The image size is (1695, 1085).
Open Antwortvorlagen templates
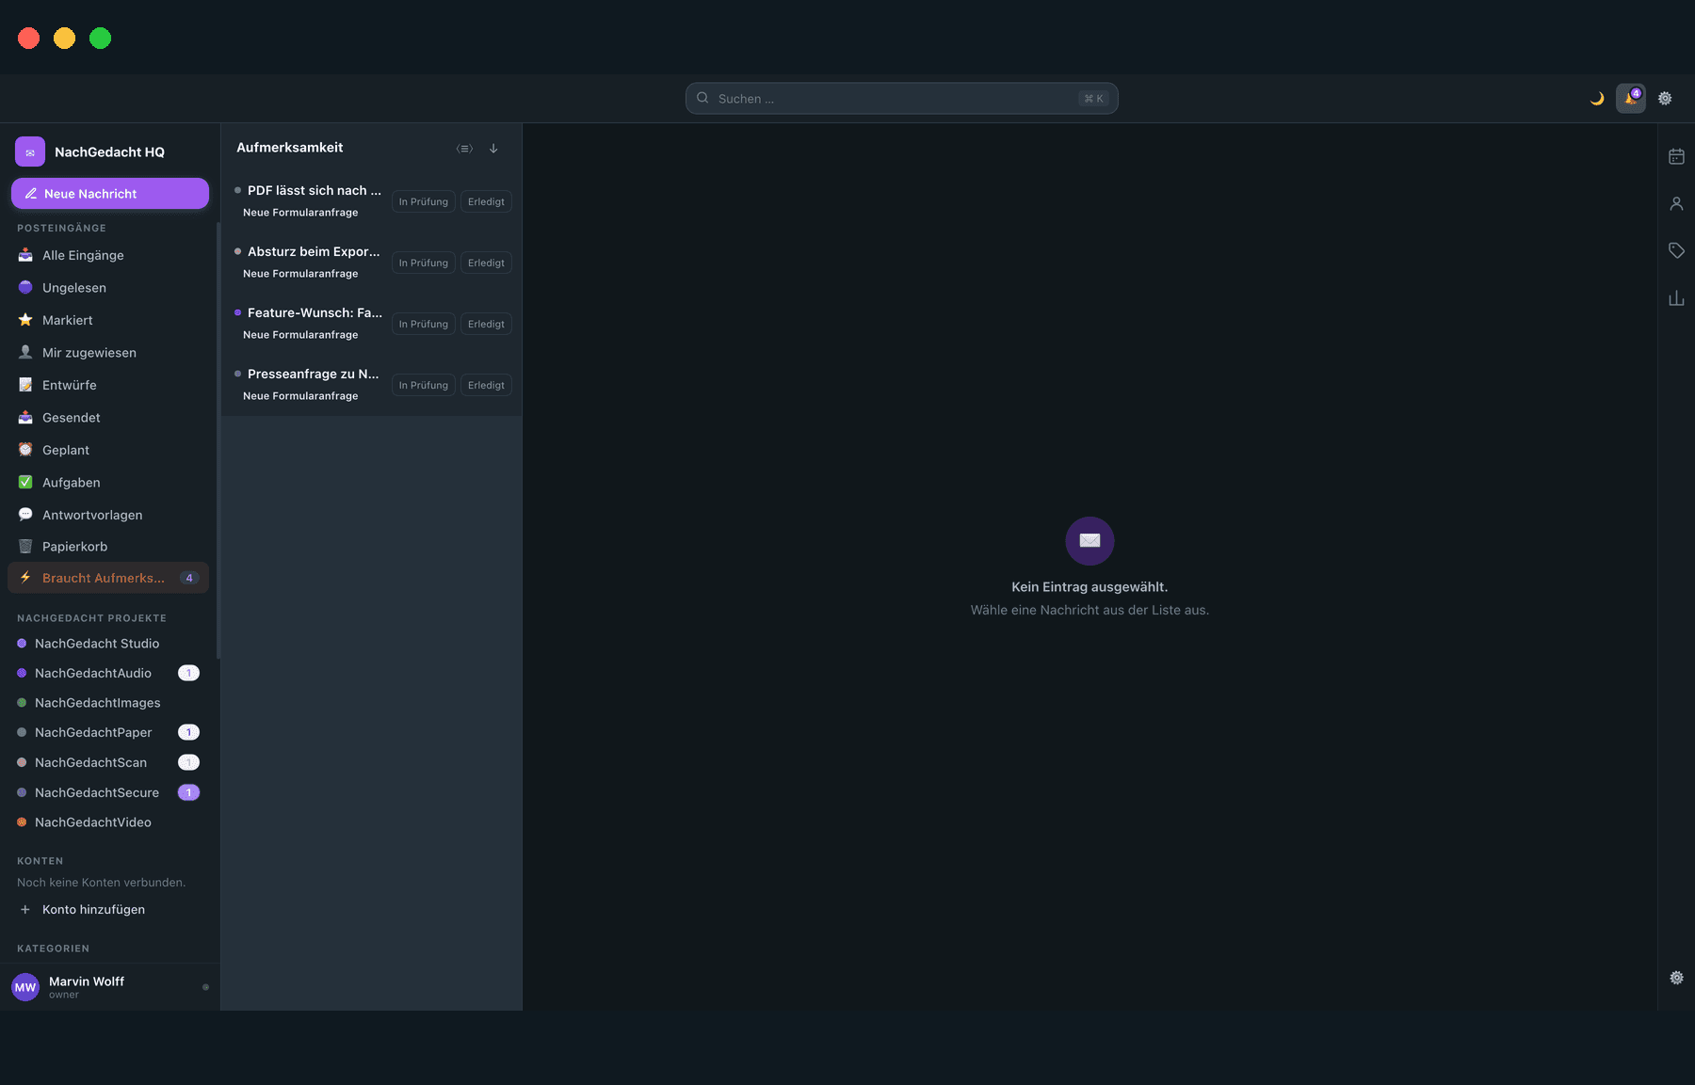(110, 515)
